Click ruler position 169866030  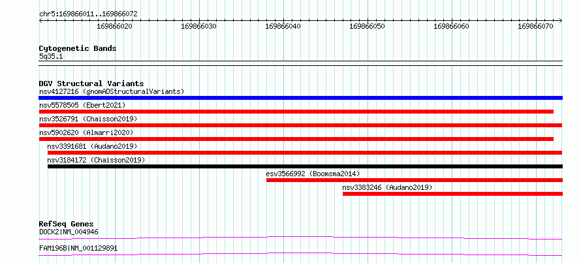click(199, 26)
